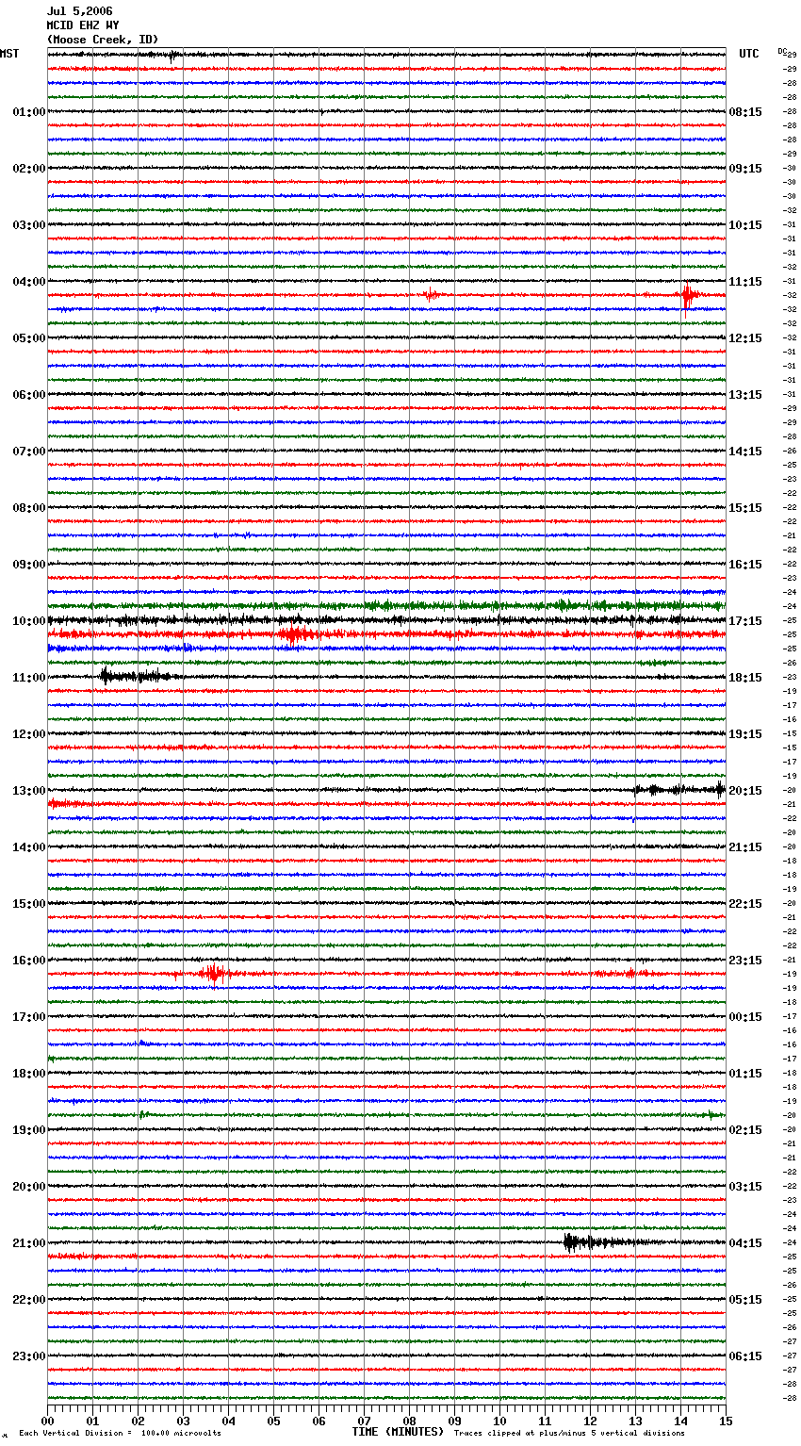Click the '00:15' UTC time label
Viewport: 801px width, 1446px height.
coord(745,1017)
